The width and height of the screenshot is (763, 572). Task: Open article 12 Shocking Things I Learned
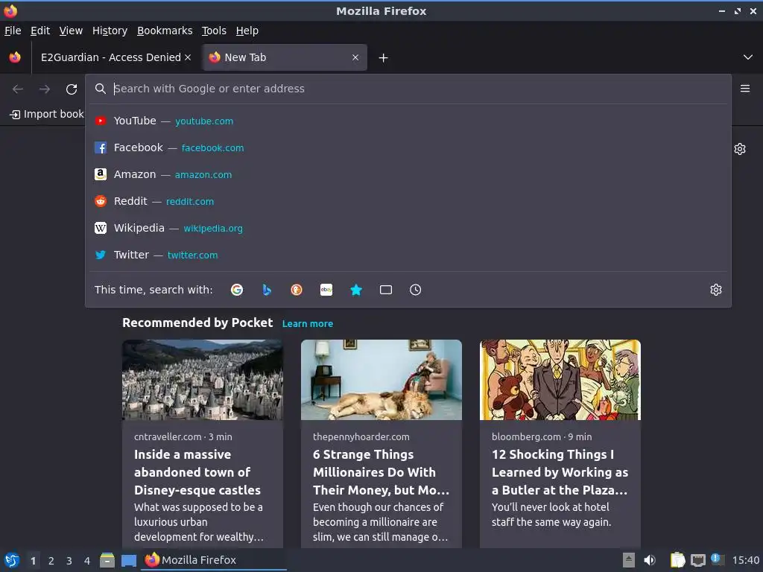click(560, 471)
